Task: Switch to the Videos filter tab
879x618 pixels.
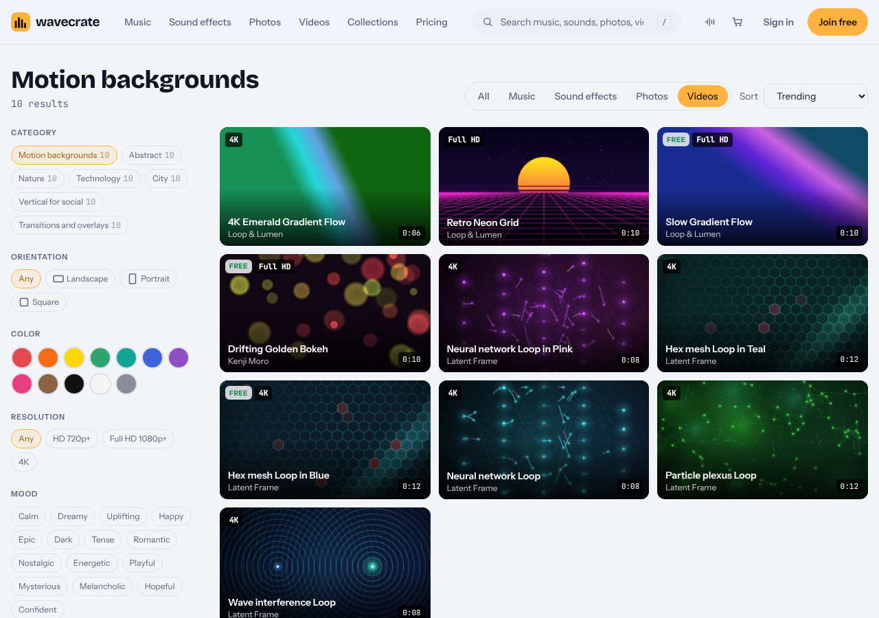Action: point(703,96)
